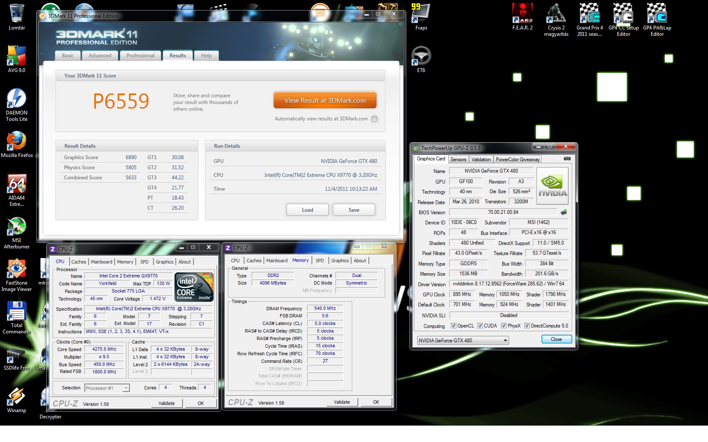This screenshot has width=708, height=442.
Task: Click the Load button in Run Details
Action: (x=308, y=210)
